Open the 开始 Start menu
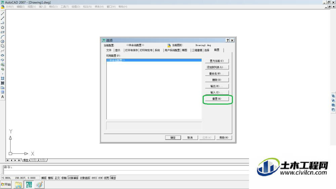 click(6, 185)
